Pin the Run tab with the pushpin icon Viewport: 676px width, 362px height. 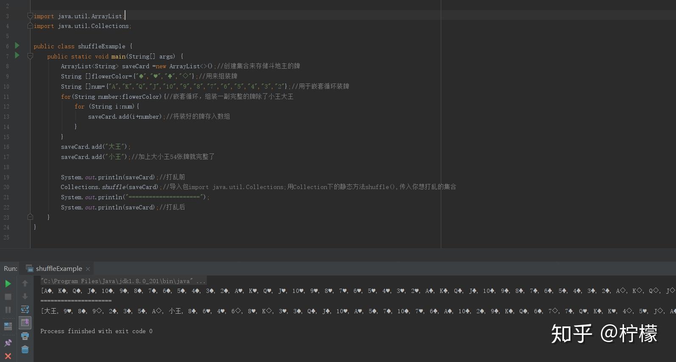tap(8, 343)
